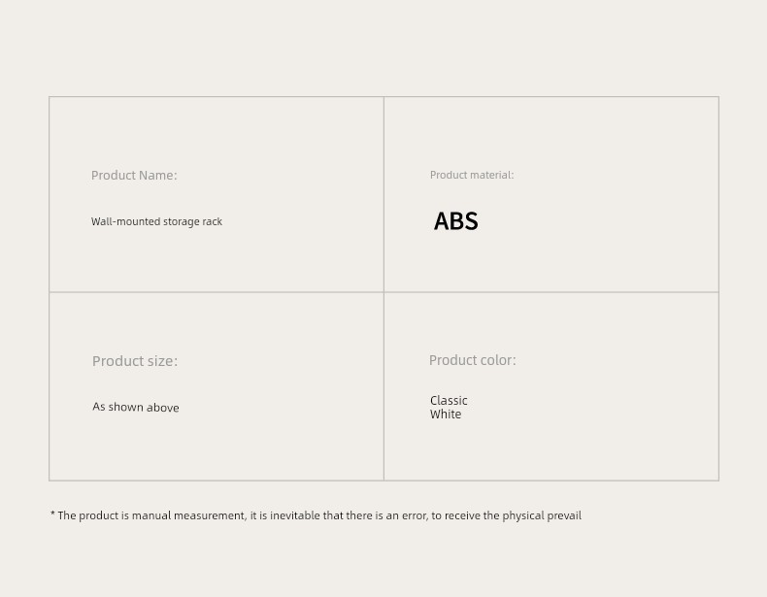
Task: Click the Product Name label
Action: [134, 175]
